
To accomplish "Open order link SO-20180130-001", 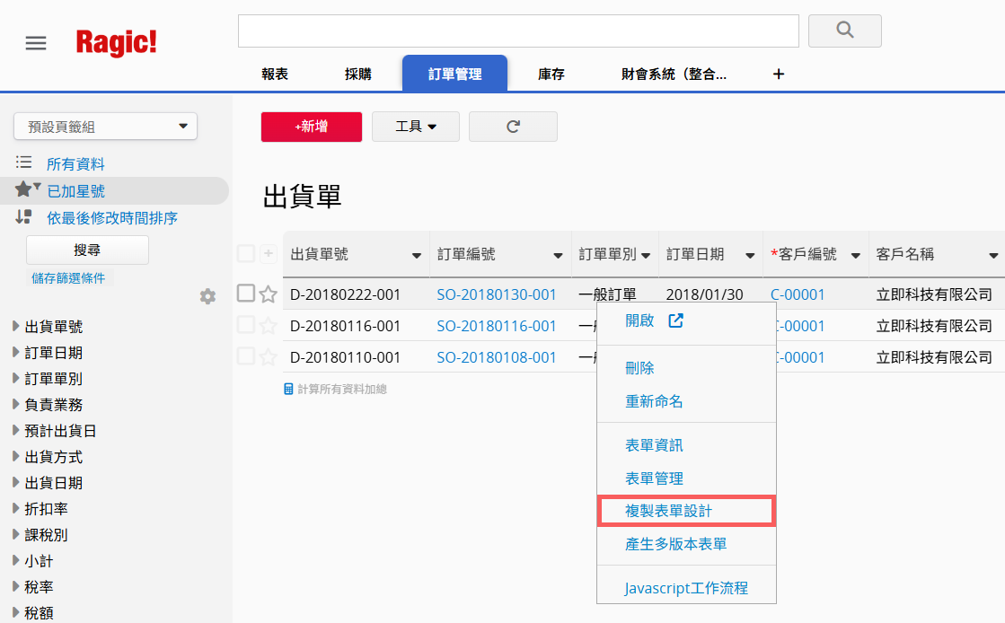I will pyautogui.click(x=497, y=294).
